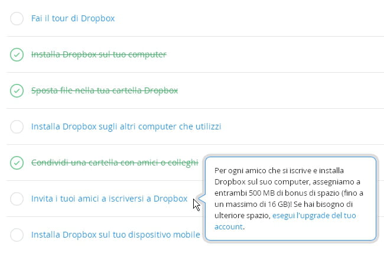Open the "Fai il tour di Dropbox" link
384x266 pixels.
pos(73,18)
